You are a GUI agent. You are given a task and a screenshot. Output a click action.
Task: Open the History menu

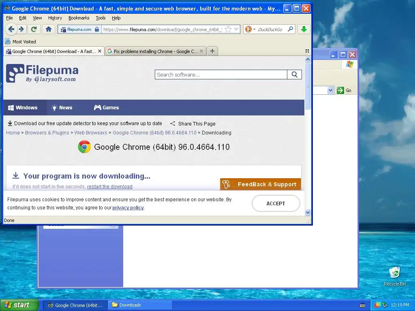click(x=55, y=18)
